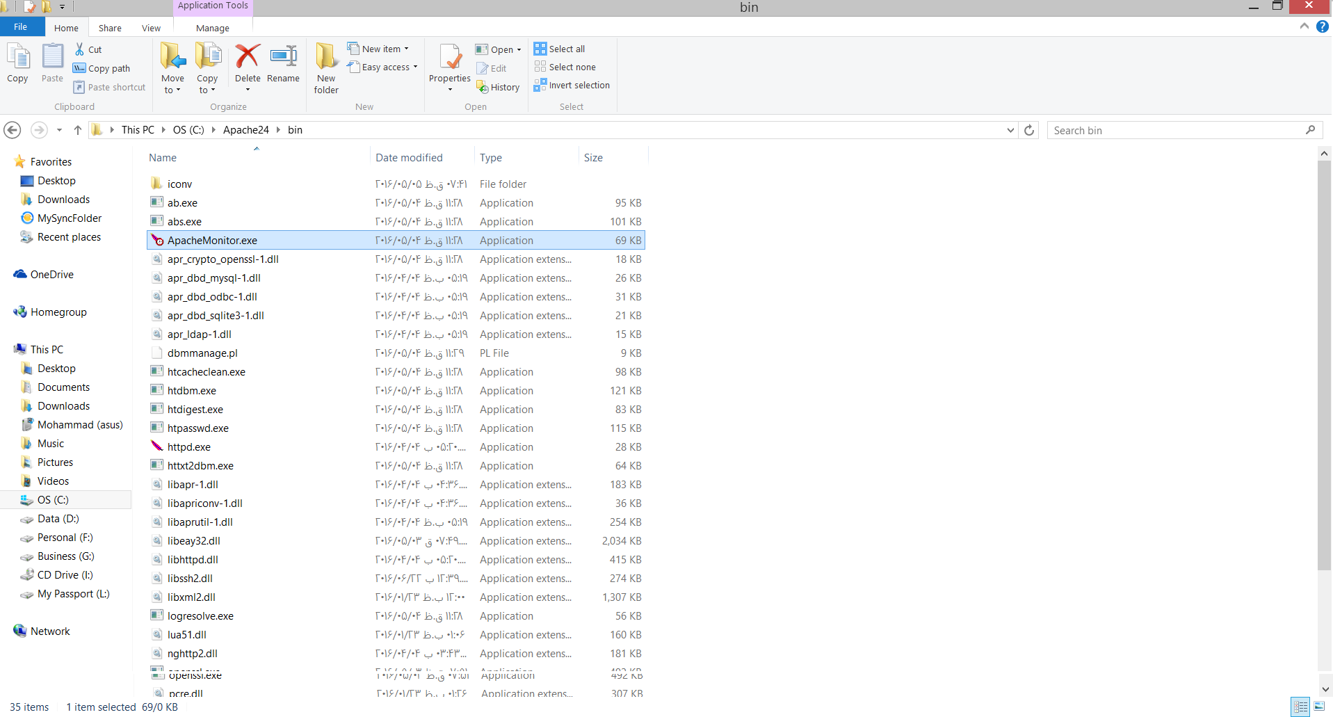Screen dimensions: 1333x717
Task: Expand recent locations dropdown arrow
Action: 59,130
